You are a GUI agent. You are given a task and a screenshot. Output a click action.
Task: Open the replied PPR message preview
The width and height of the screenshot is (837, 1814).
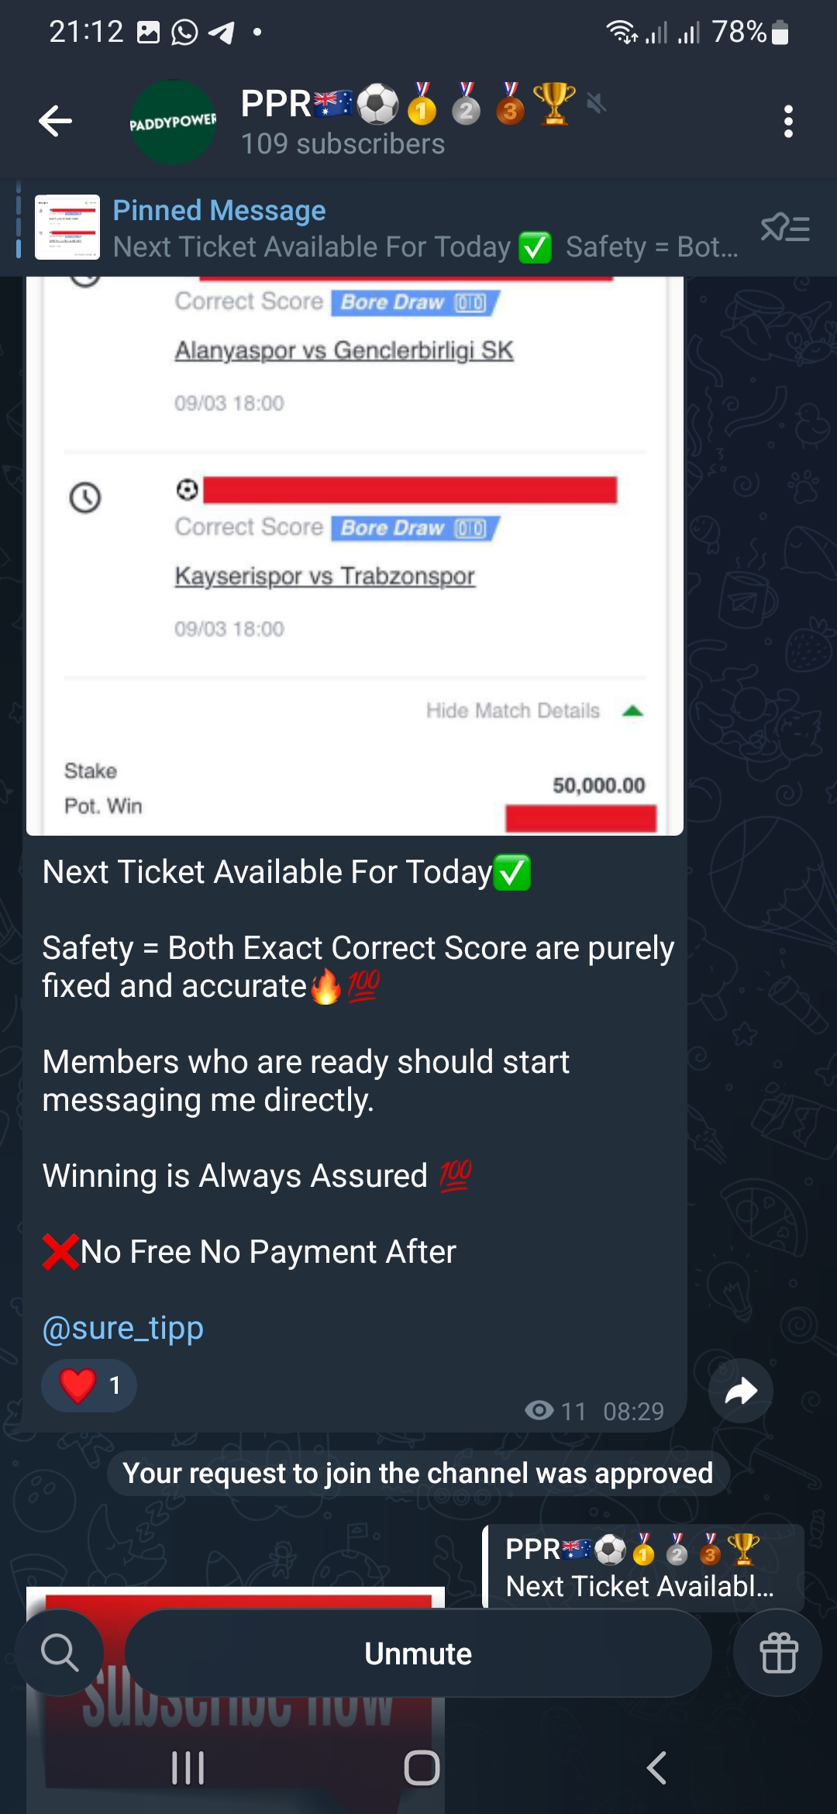point(643,1567)
